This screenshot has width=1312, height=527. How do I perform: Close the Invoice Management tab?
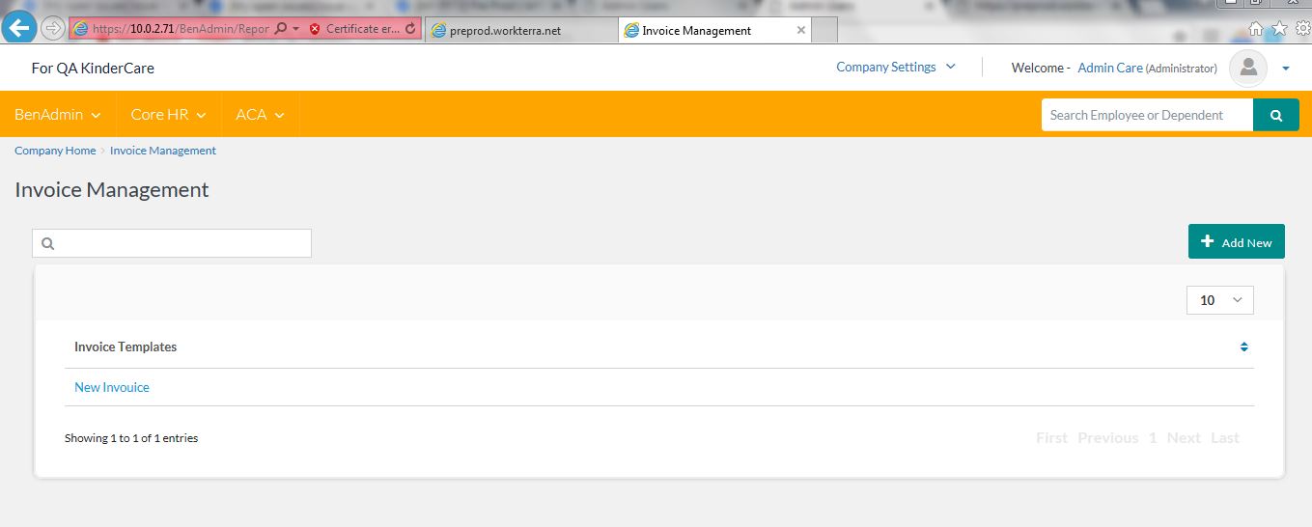coord(800,30)
